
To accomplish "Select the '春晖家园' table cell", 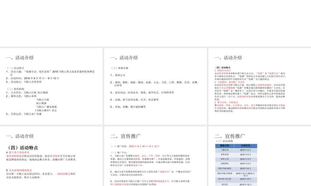I will 225,155.
